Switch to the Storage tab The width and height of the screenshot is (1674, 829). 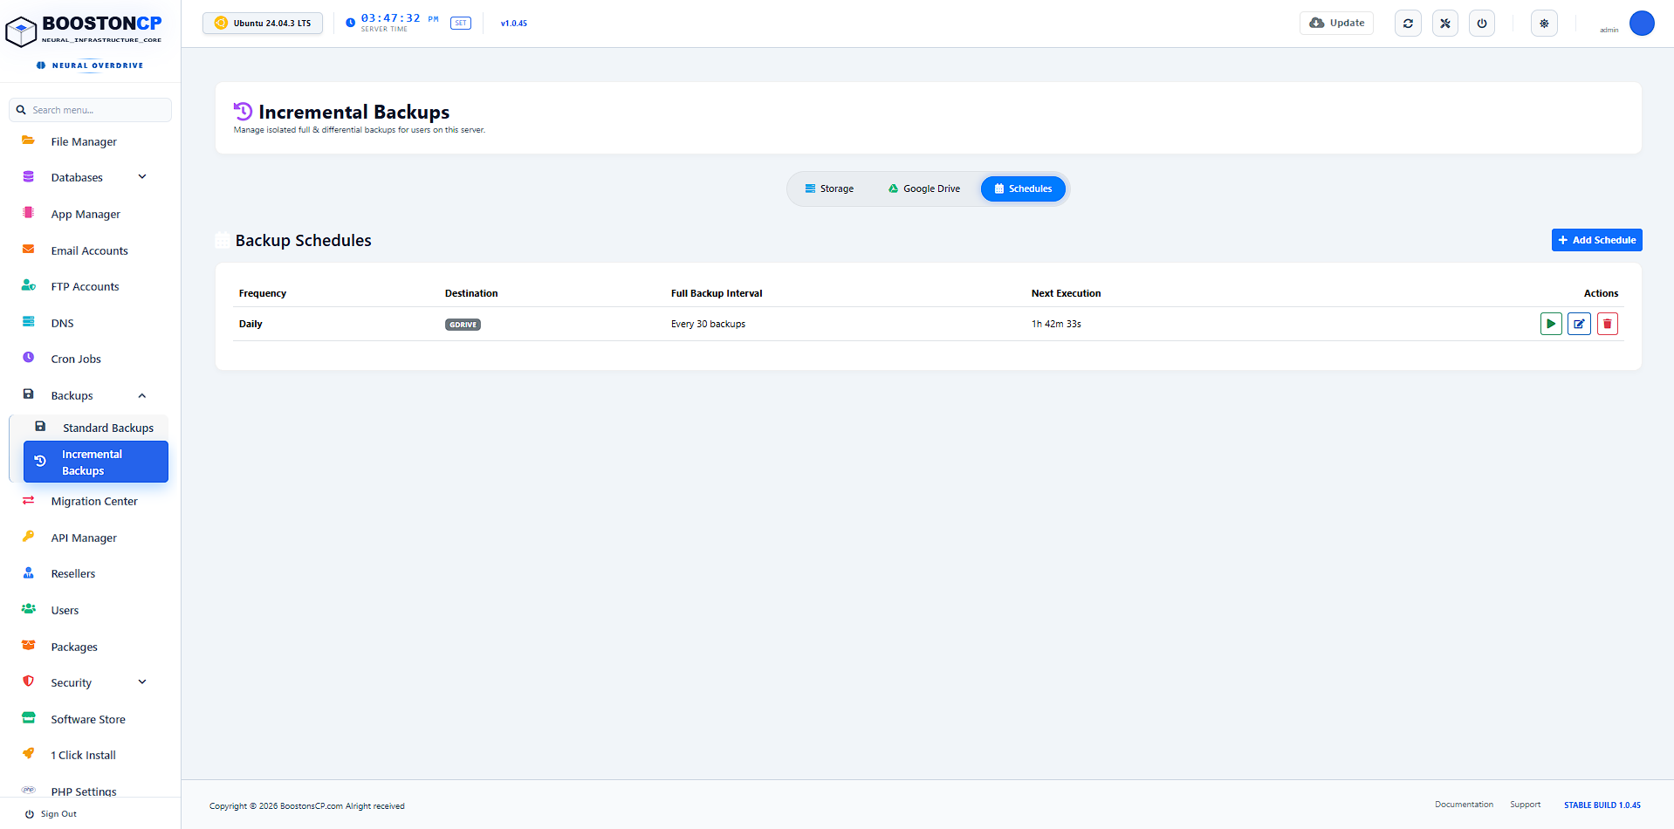[x=829, y=188]
